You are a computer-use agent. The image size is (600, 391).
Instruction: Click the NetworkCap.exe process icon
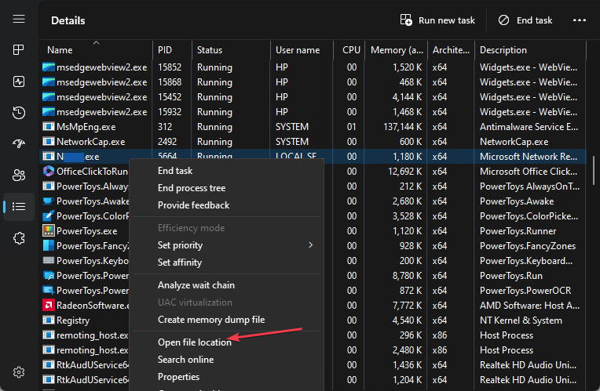[48, 142]
